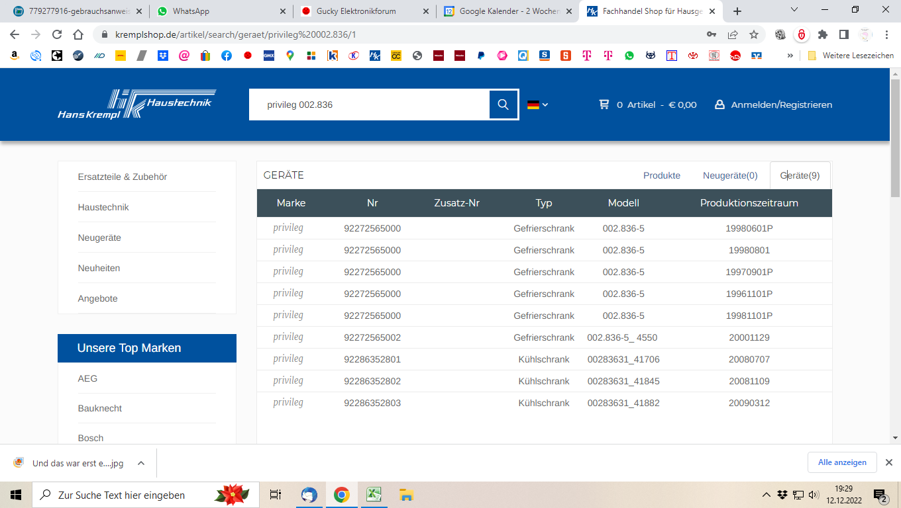Viewport: 901px width, 508px height.
Task: Open the language flag dropdown
Action: tap(537, 105)
